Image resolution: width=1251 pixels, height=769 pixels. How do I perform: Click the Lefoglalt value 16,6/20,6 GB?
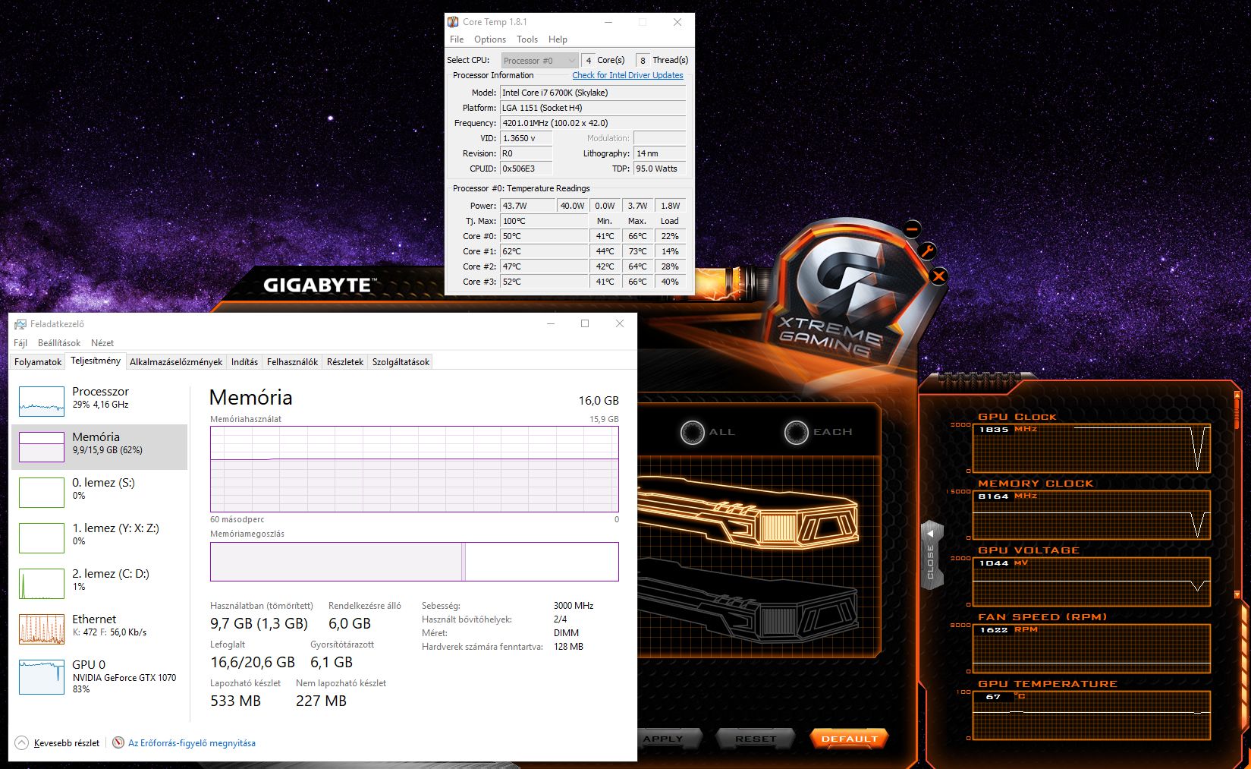coord(253,662)
